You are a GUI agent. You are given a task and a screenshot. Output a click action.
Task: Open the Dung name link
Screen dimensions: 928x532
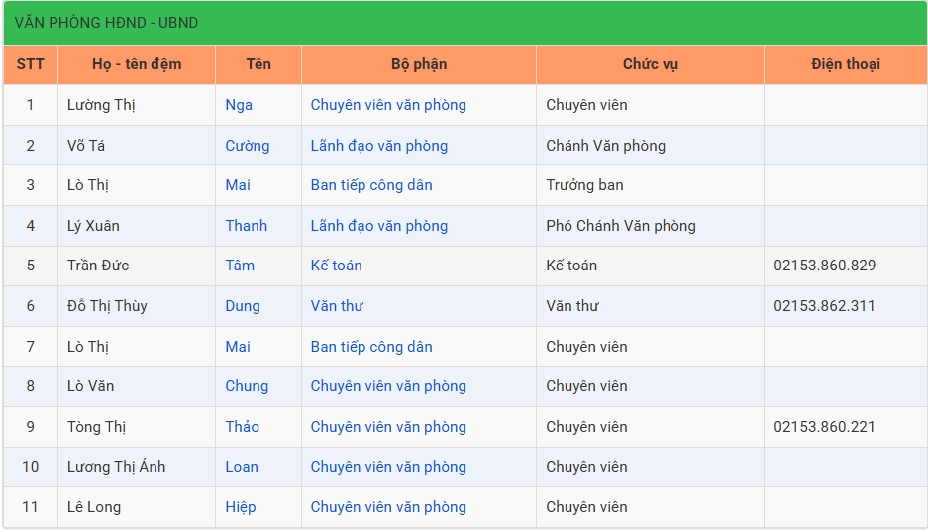point(243,306)
